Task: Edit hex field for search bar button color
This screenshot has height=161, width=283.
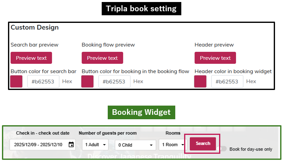Action: click(43, 82)
